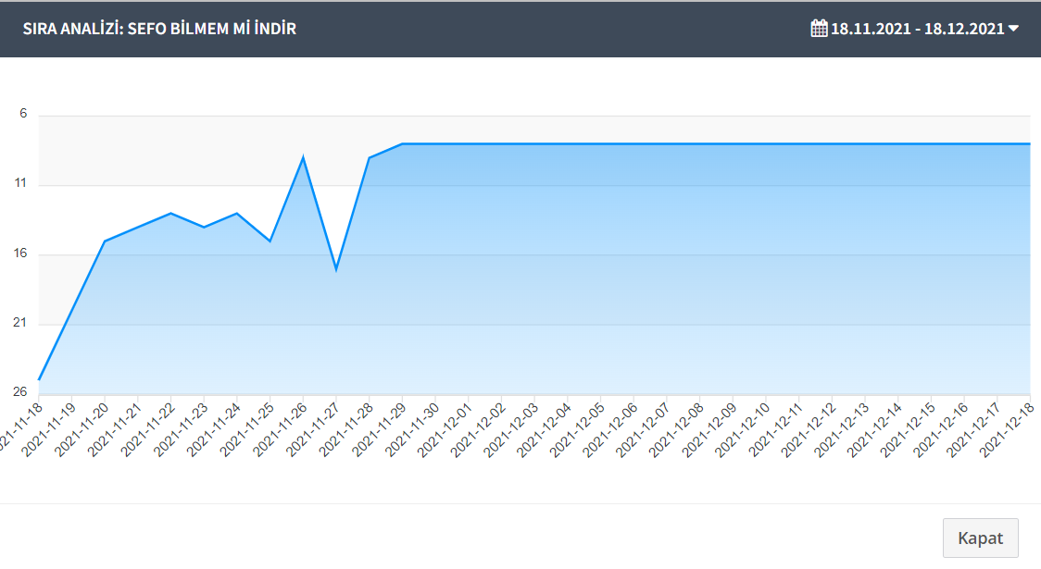The width and height of the screenshot is (1041, 569).
Task: Click the chart data point at 2021-11-20
Action: pyautogui.click(x=105, y=241)
